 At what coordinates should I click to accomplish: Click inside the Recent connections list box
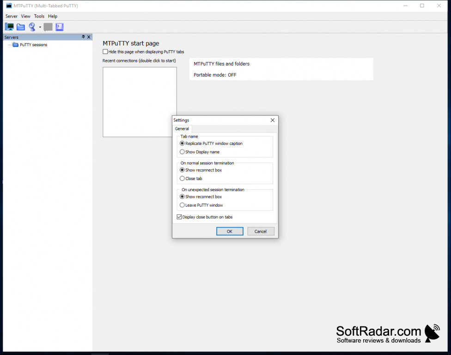point(140,102)
